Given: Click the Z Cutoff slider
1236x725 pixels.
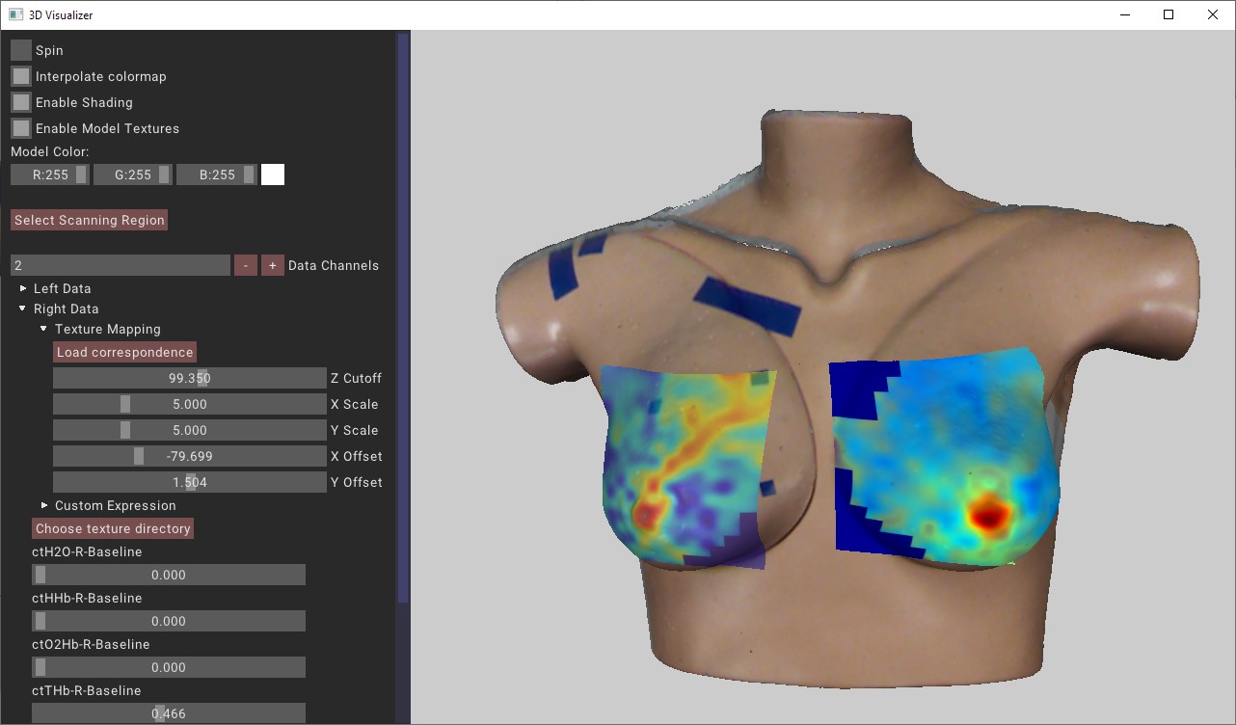Looking at the screenshot, I should 190,378.
